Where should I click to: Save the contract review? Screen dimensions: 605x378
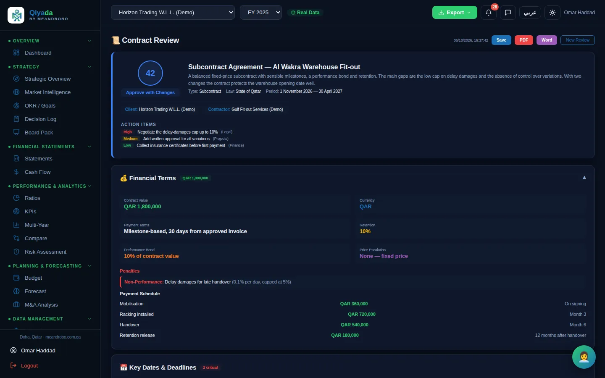[x=501, y=40]
